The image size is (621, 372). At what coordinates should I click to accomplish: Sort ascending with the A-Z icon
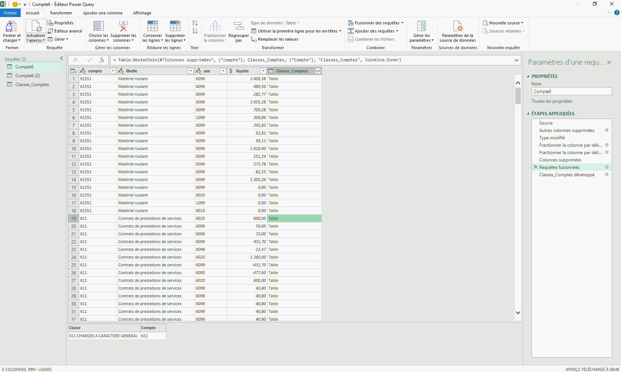[195, 23]
